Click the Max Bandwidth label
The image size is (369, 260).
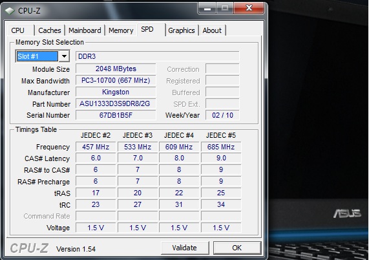pyautogui.click(x=45, y=81)
